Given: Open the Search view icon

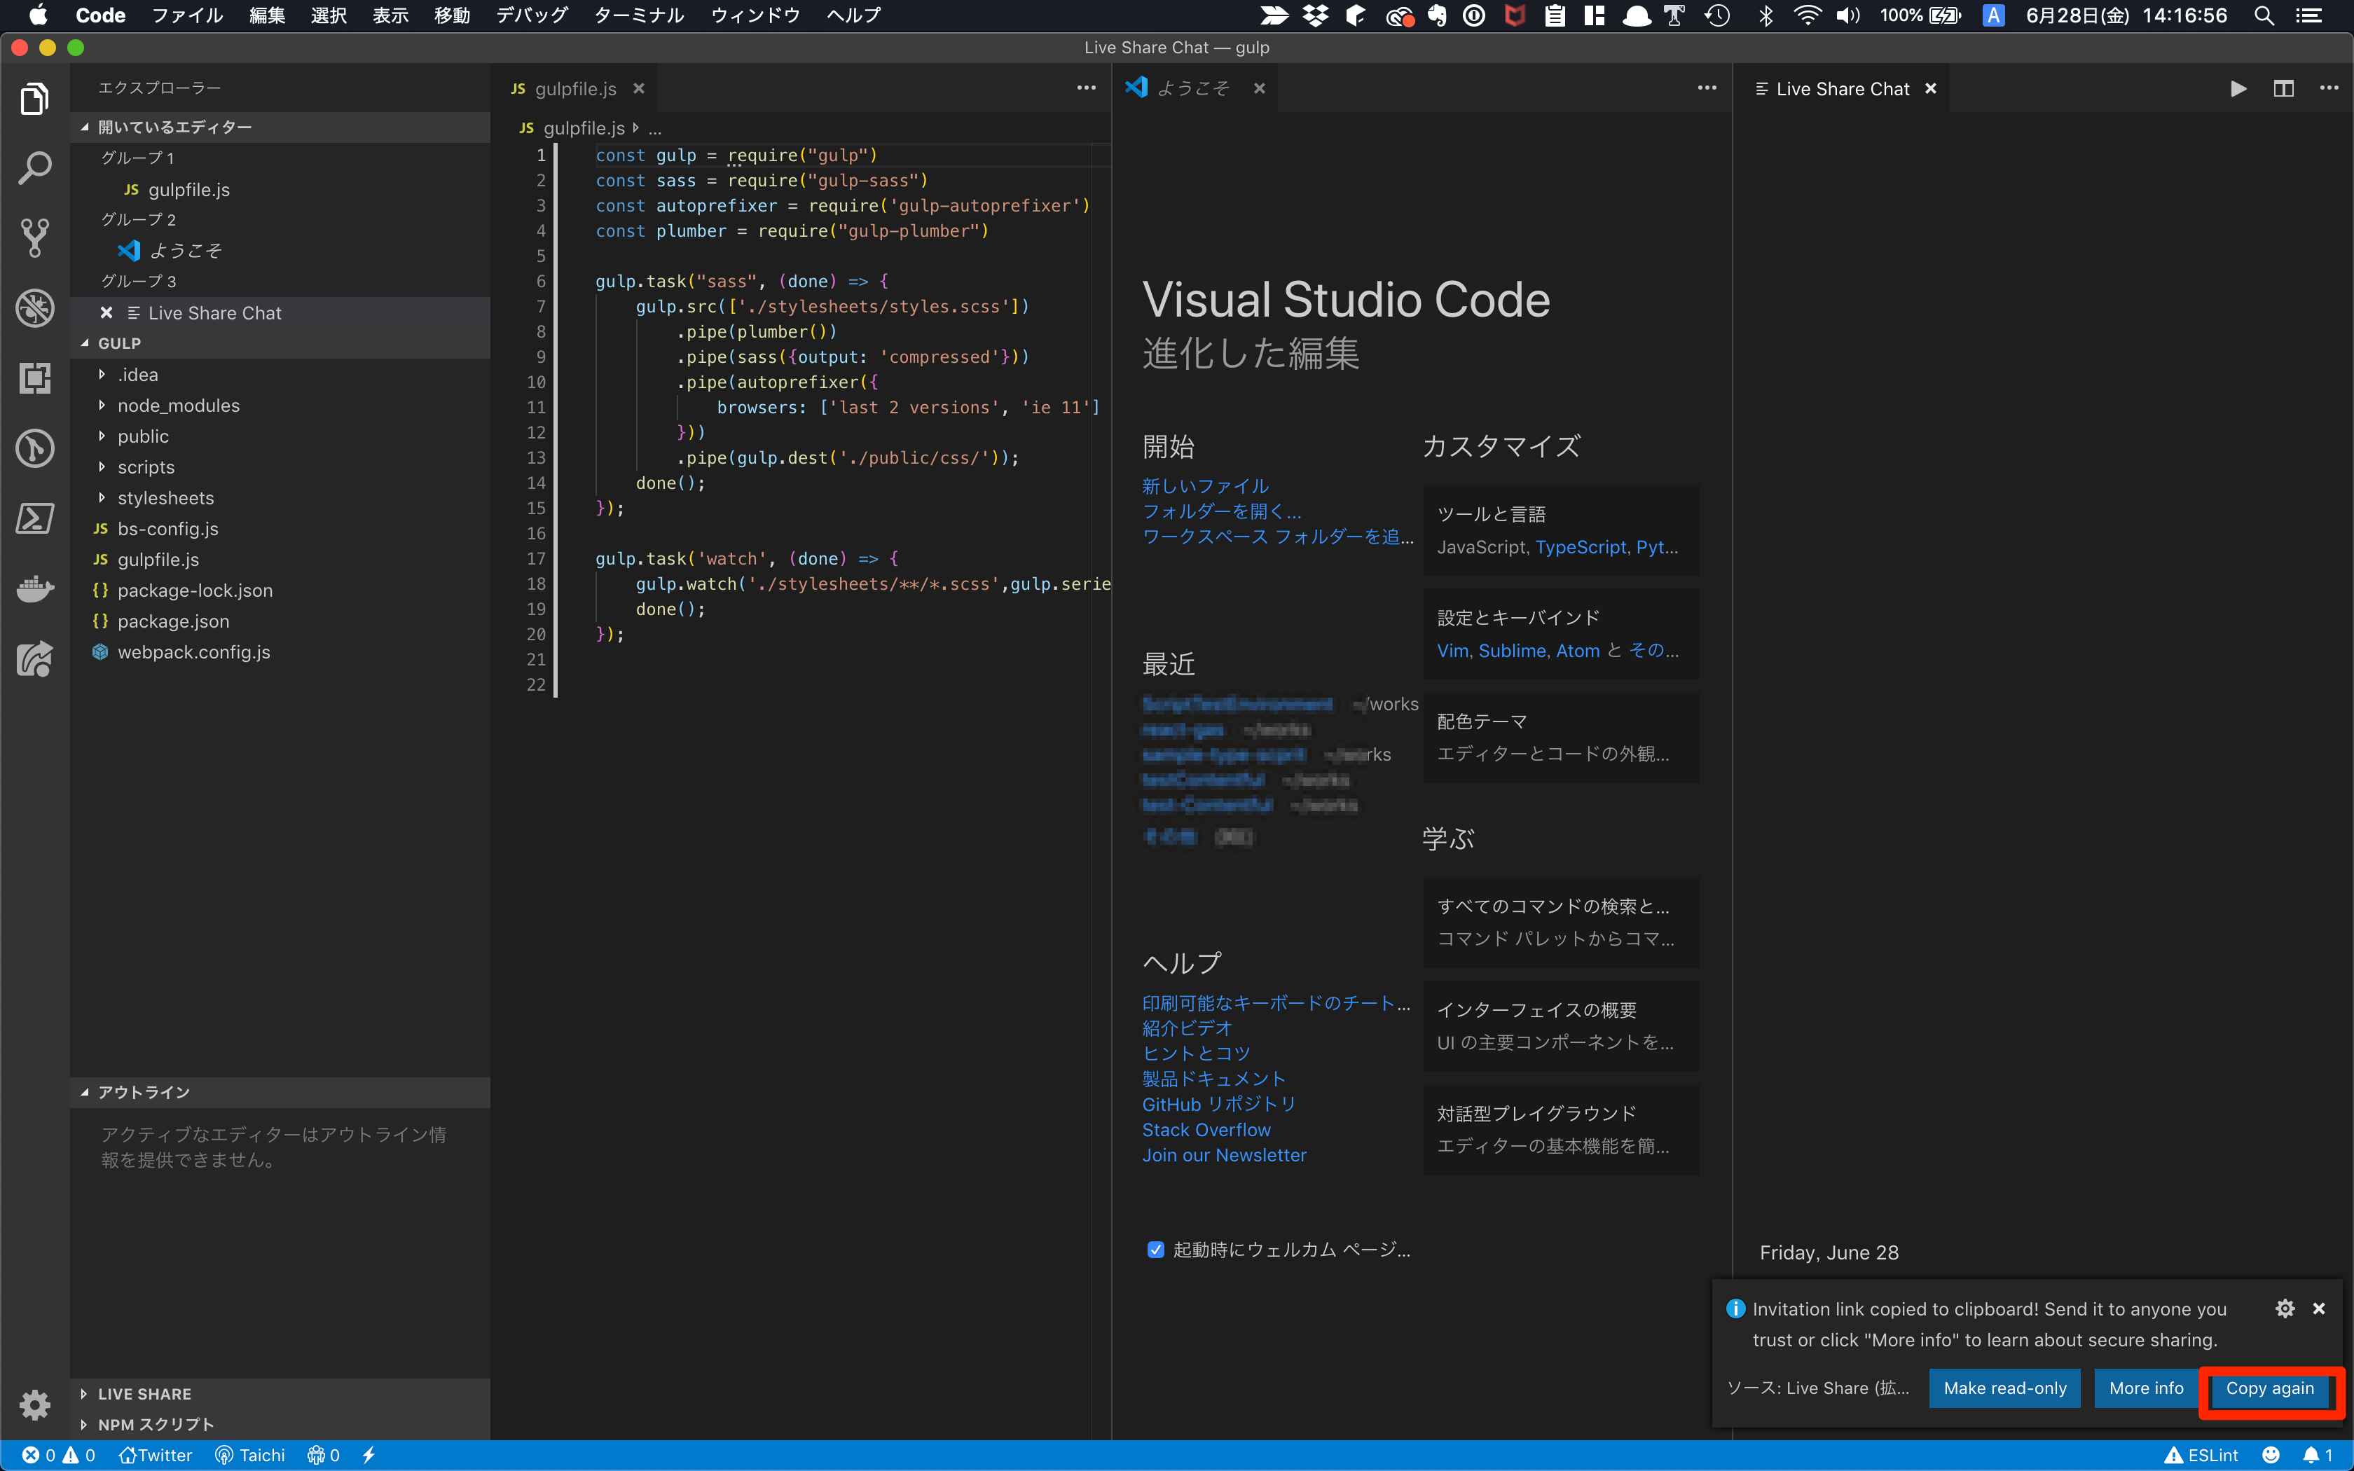Looking at the screenshot, I should (x=35, y=168).
